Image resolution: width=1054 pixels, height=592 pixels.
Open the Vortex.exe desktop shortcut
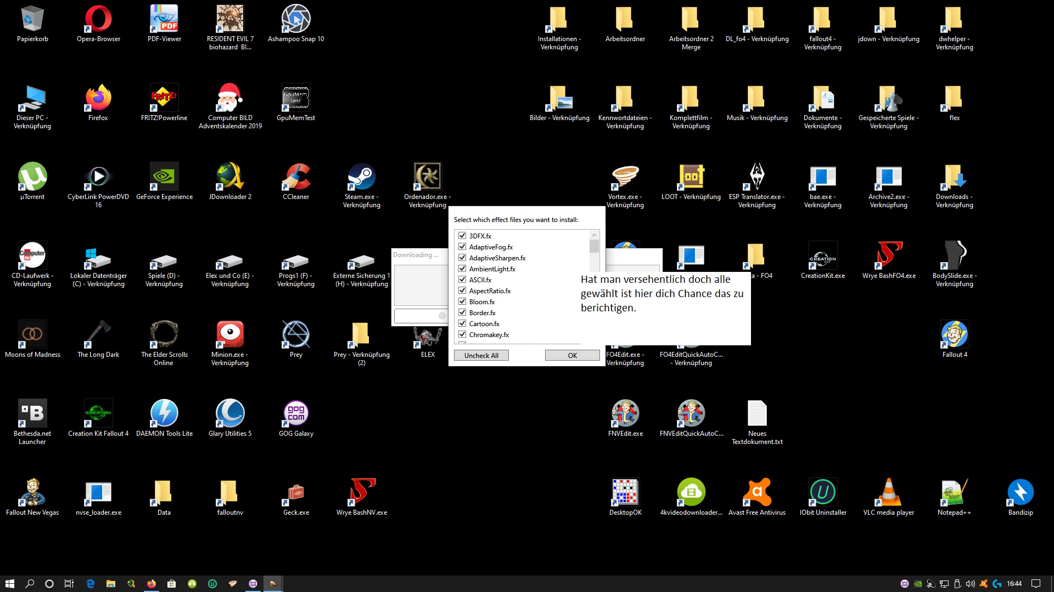coord(625,177)
